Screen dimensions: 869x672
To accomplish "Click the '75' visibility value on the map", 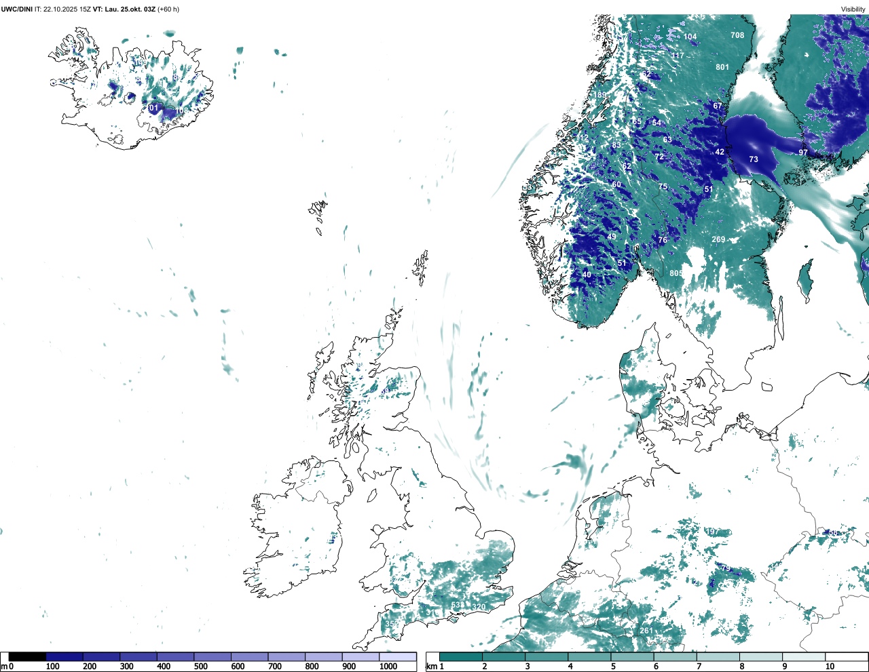I will [663, 186].
